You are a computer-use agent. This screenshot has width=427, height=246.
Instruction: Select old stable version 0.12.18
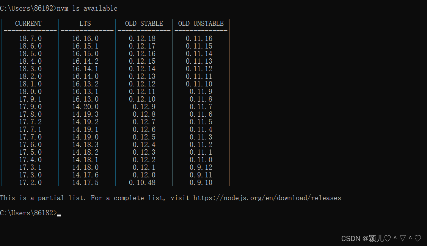[x=142, y=39]
